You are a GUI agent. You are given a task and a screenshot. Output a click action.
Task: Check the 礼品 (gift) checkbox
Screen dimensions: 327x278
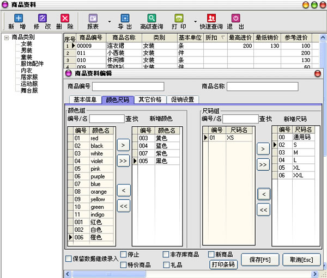coord(166,265)
